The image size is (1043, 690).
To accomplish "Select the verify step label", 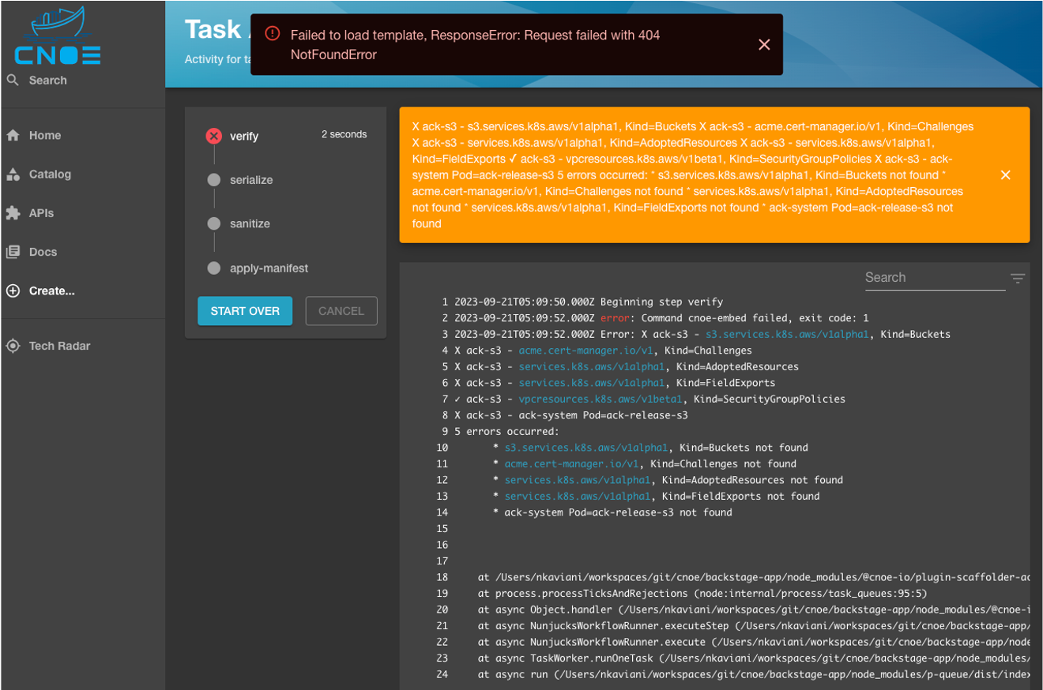I will tap(244, 136).
